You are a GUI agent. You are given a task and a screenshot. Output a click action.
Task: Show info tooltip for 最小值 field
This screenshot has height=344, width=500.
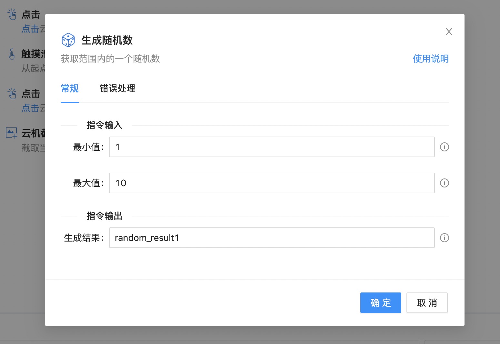pyautogui.click(x=444, y=147)
